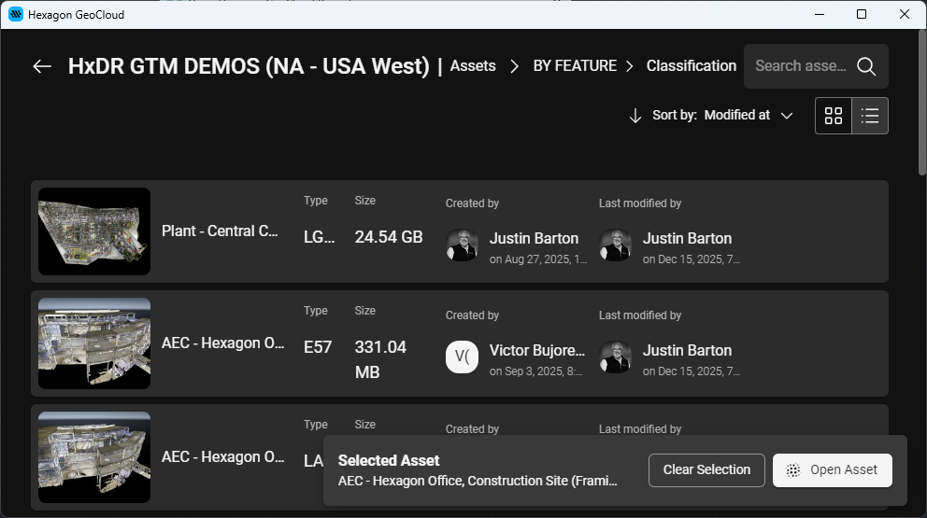Click the Plant - Central C... asset name
The width and height of the screenshot is (927, 518).
pos(220,231)
